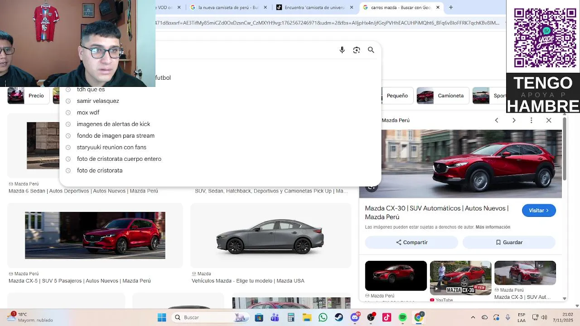The image size is (580, 326).
Task: Close the 'carros mazda' tab
Action: point(438,7)
